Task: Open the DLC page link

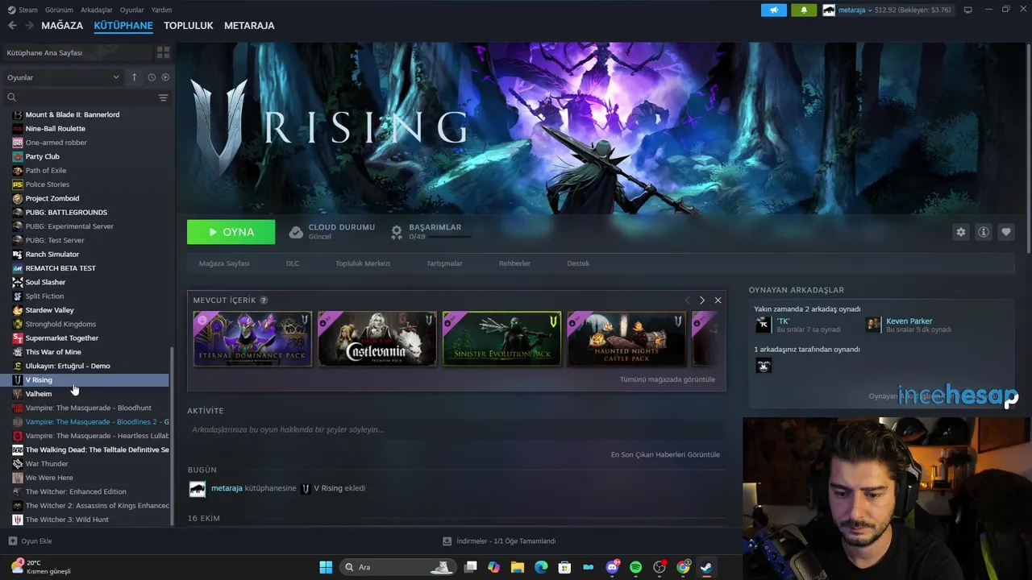Action: click(293, 263)
